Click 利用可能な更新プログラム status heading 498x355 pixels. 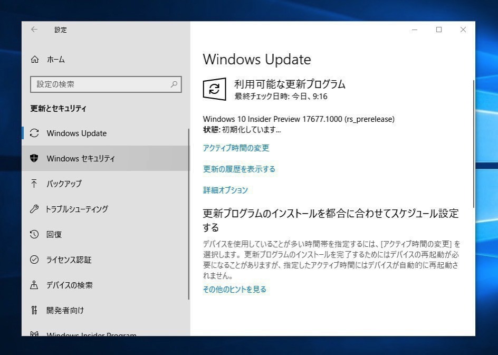(290, 84)
